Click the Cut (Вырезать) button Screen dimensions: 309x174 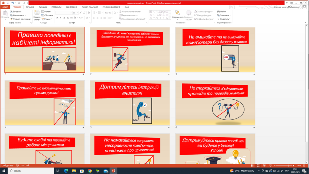click(x=16, y=12)
